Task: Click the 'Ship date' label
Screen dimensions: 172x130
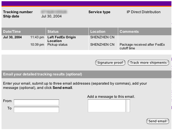Action: click(x=11, y=16)
